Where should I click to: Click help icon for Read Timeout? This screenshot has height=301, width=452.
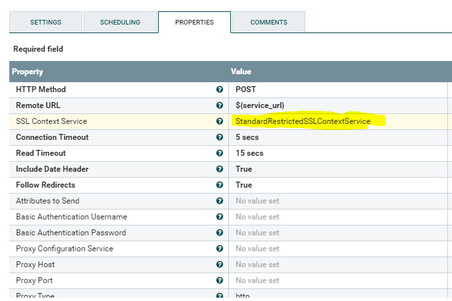[219, 153]
